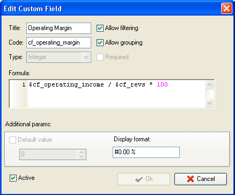
Task: Click the line number gutter in Formula
Action: point(18,93)
